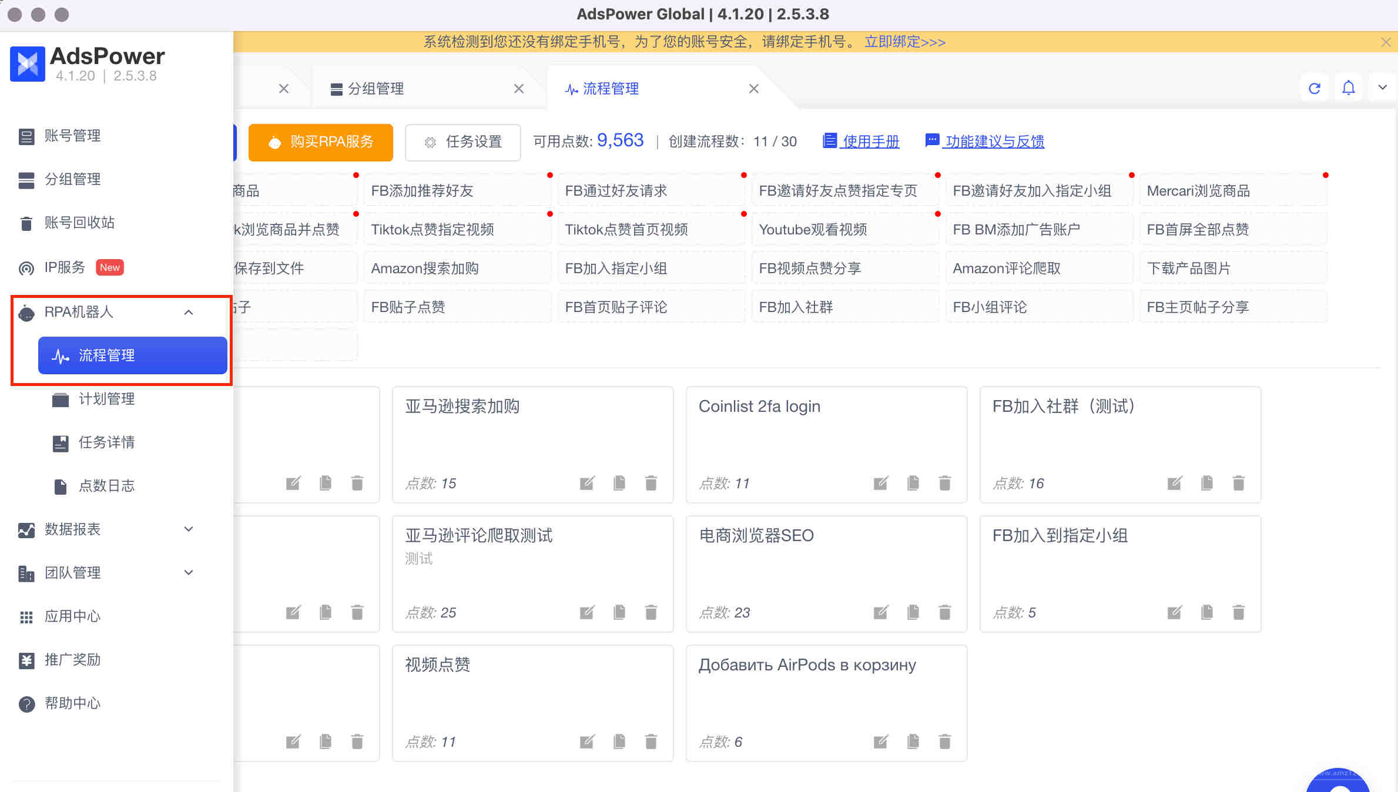Expand the 数据报表 sidebar section
This screenshot has height=792, width=1398.
tap(188, 529)
